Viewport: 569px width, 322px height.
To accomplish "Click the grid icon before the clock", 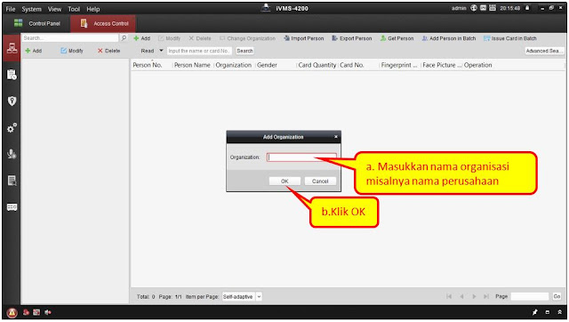I will pos(493,8).
